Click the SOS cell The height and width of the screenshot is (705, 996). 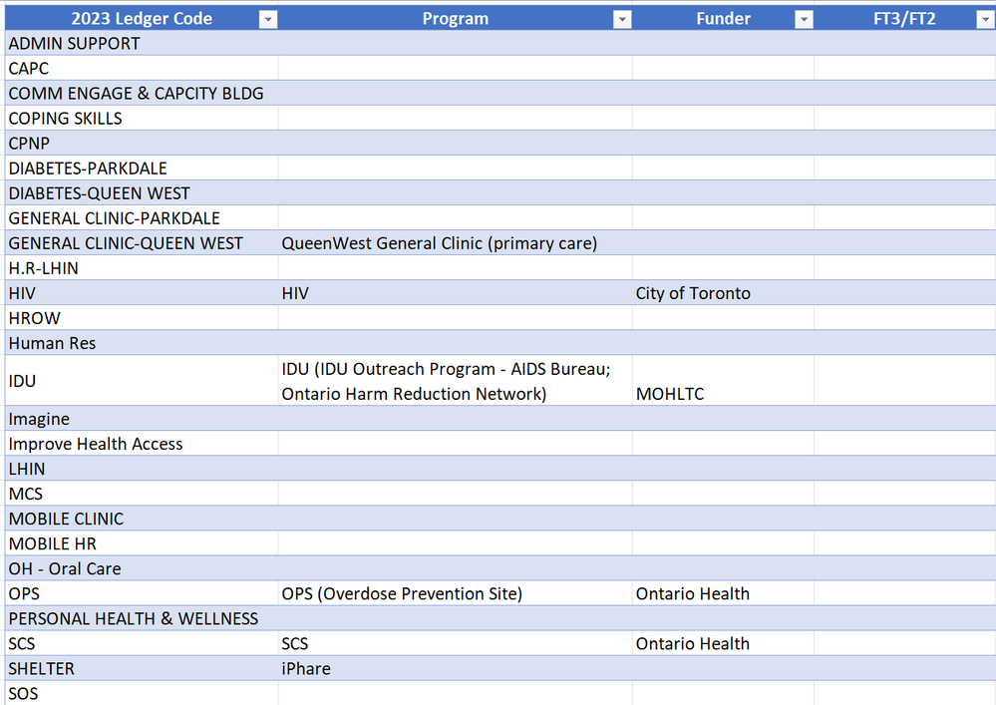coord(142,693)
